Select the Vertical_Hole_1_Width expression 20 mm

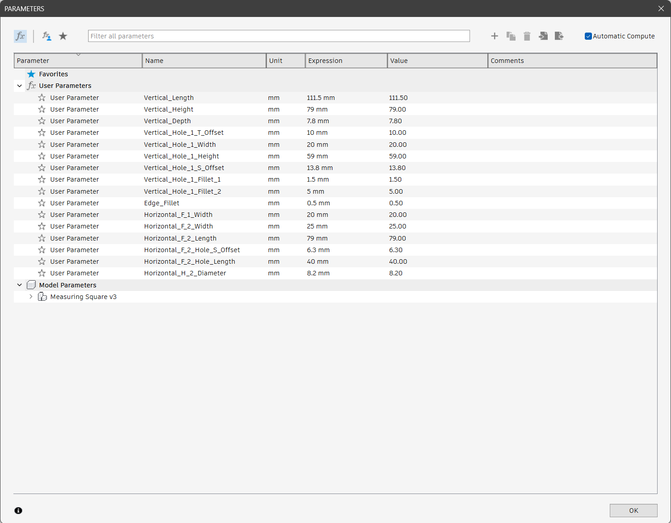pyautogui.click(x=318, y=145)
